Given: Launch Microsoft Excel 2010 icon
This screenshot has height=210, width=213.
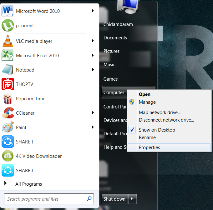Looking at the screenshot, I should (x=8, y=55).
